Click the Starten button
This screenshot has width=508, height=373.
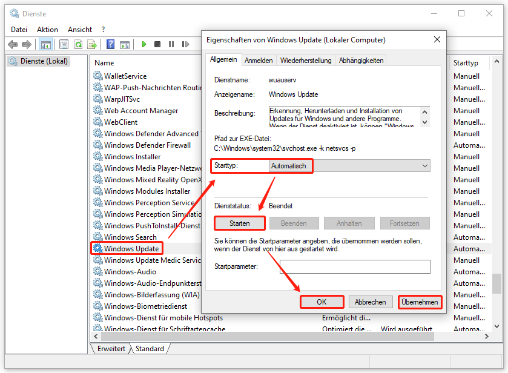point(239,223)
